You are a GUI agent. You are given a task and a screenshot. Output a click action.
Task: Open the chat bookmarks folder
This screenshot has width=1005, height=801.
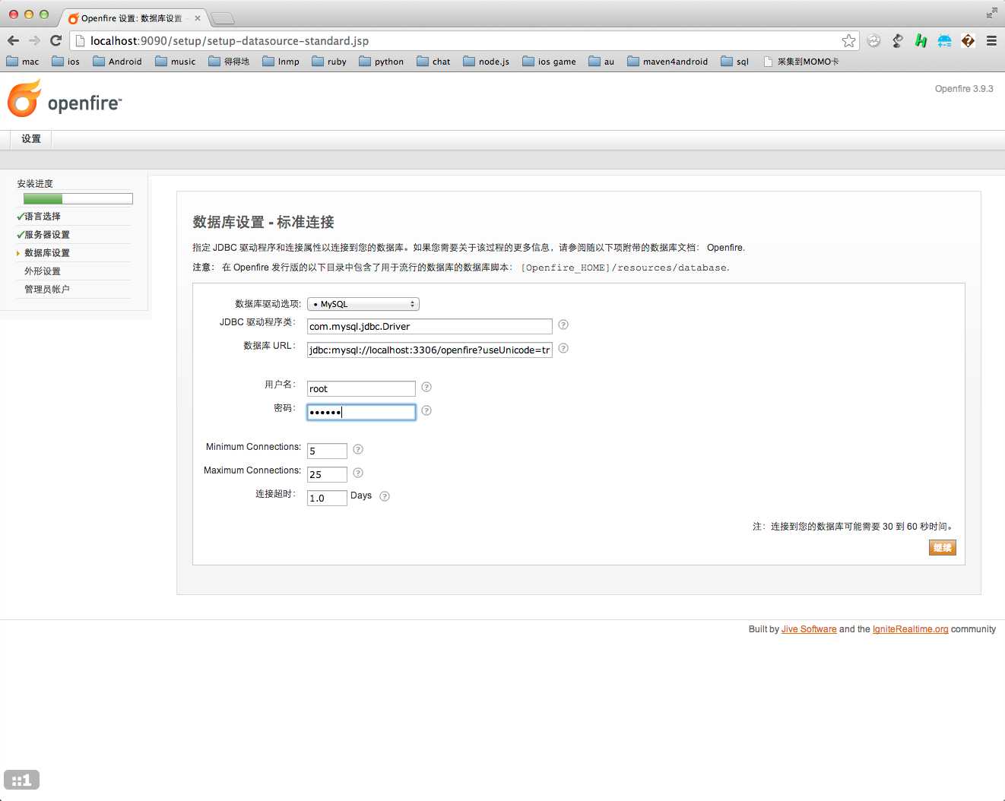[433, 62]
